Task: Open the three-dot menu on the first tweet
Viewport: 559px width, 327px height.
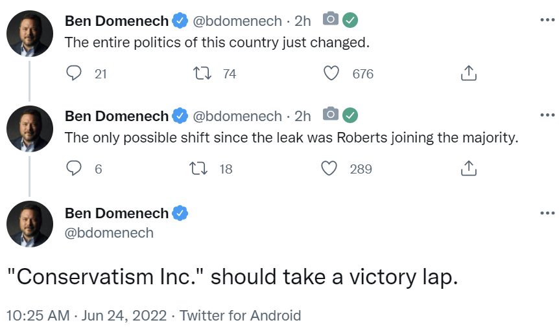Action: [x=547, y=20]
